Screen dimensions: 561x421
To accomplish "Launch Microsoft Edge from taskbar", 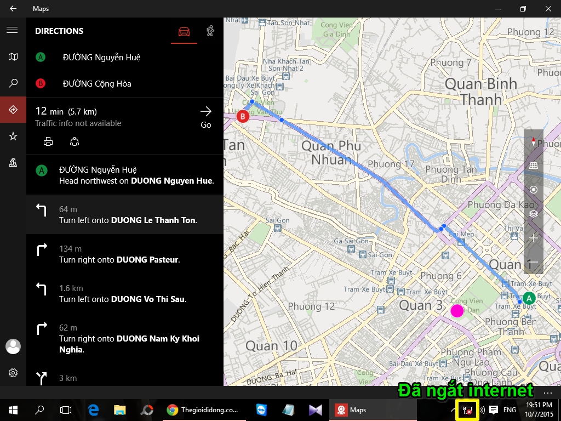I will (93, 410).
